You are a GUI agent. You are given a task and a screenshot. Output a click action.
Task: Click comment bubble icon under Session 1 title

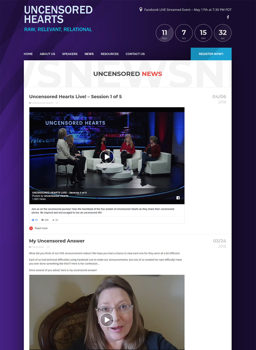click(x=57, y=103)
